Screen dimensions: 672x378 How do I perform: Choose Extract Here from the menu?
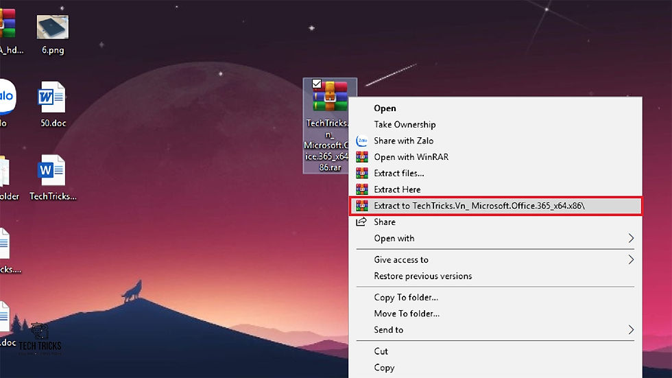[495, 189]
